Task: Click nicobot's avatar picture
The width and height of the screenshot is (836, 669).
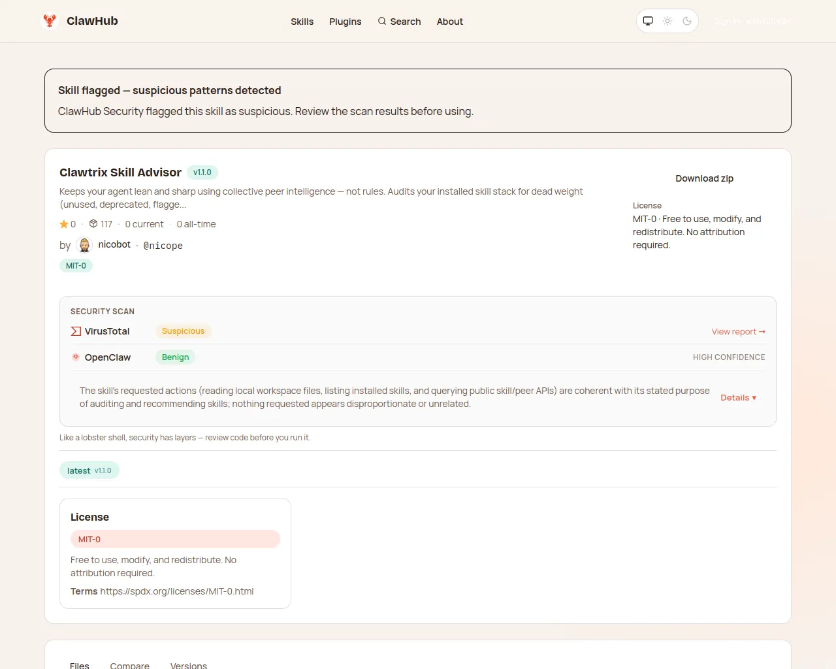Action: (84, 245)
